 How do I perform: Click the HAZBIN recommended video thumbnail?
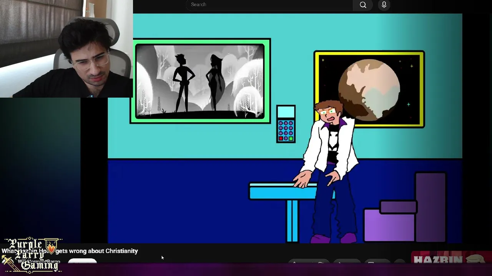[x=451, y=258]
